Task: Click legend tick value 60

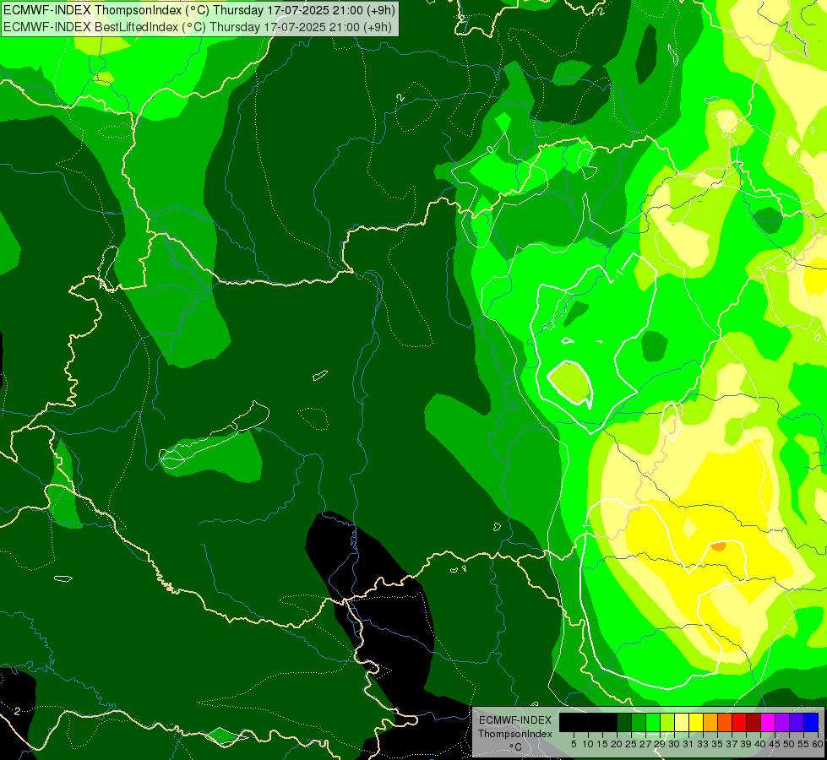Action: 818,744
